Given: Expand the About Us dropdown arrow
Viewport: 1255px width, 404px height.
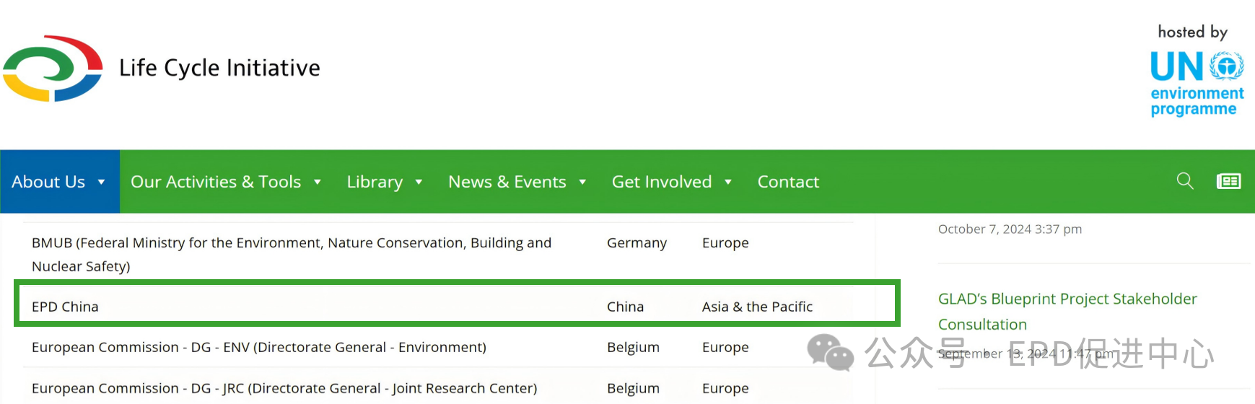Looking at the screenshot, I should tap(101, 182).
